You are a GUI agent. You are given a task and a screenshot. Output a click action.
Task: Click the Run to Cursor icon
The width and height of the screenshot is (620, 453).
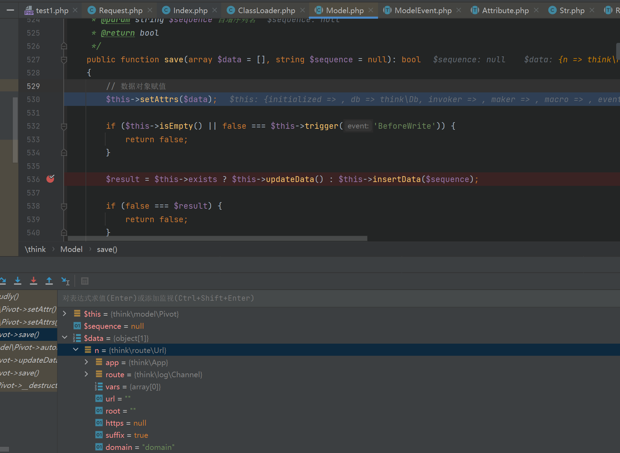(x=65, y=281)
